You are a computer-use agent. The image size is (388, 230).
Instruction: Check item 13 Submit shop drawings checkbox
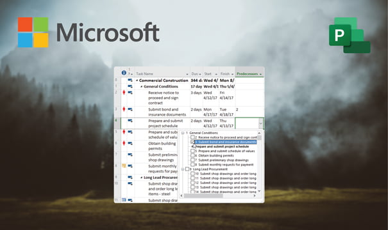(192, 187)
